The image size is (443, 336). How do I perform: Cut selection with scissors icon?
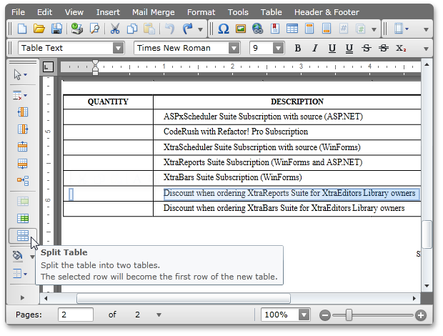tap(115, 29)
